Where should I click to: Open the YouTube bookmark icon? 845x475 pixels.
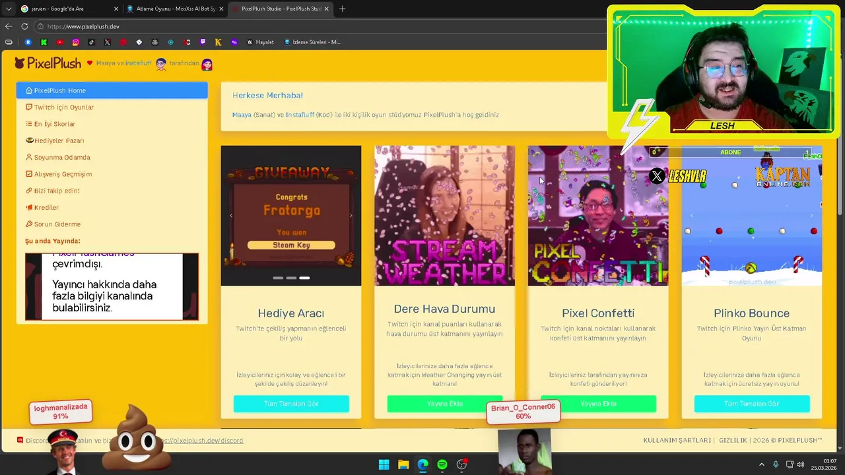pos(59,42)
